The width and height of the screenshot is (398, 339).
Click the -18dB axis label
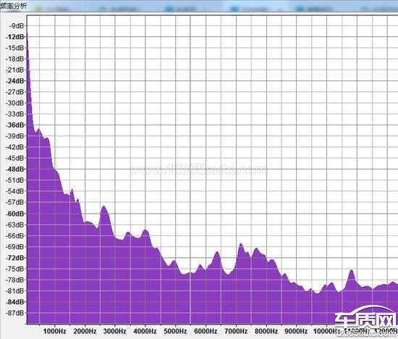coord(15,59)
